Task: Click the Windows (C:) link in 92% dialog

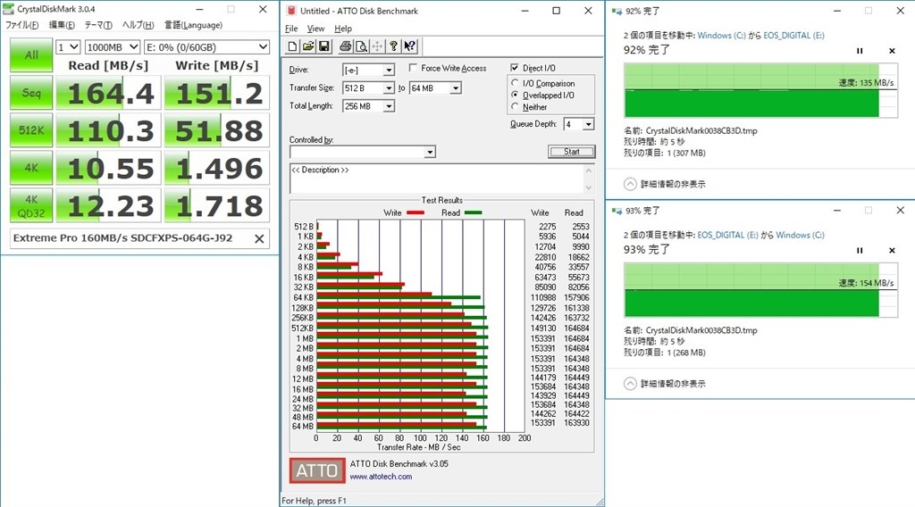Action: pos(721,36)
